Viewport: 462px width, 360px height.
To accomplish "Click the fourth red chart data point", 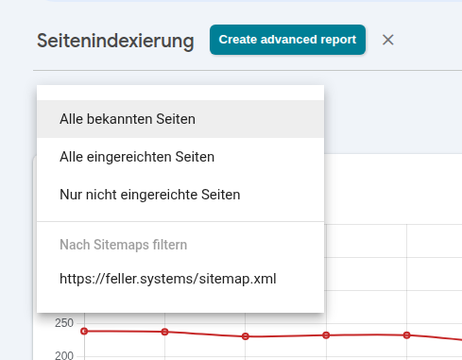I will (326, 335).
